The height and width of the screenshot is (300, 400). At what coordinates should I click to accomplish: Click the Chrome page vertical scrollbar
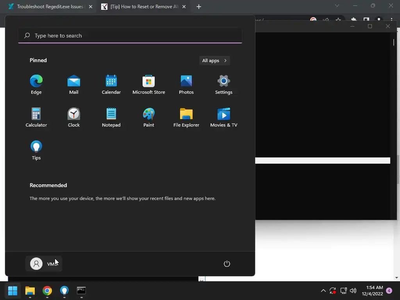pos(398,170)
